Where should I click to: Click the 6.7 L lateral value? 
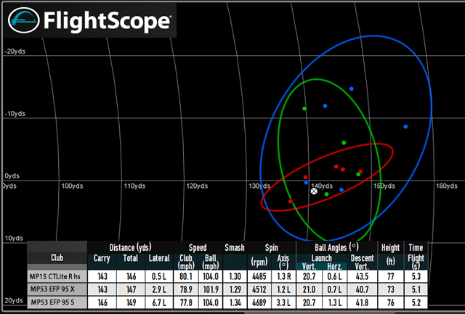pyautogui.click(x=158, y=302)
